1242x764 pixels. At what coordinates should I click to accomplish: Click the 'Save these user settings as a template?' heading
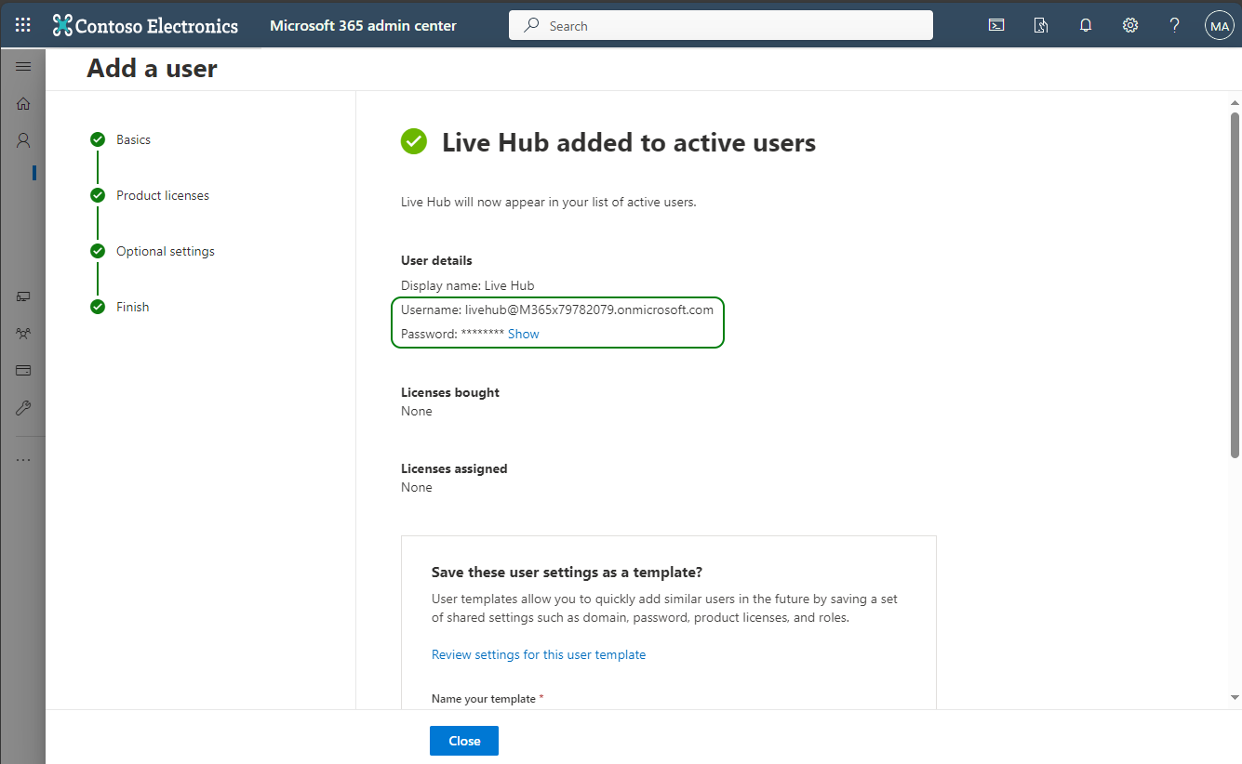[567, 572]
